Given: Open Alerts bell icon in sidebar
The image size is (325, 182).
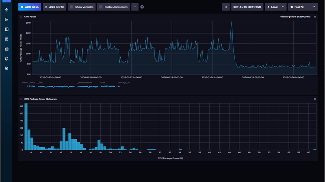Looking at the screenshot, I should [x=6, y=59].
